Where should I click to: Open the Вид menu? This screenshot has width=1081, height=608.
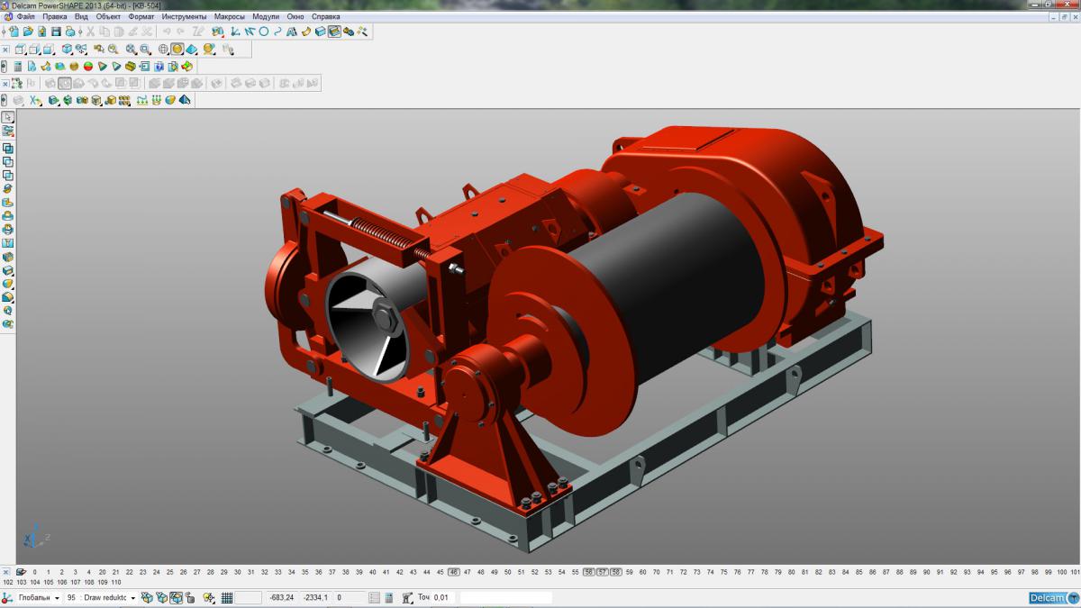coord(81,16)
